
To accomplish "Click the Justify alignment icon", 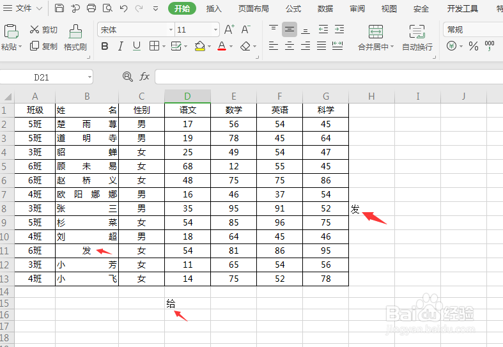I will pos(321,46).
